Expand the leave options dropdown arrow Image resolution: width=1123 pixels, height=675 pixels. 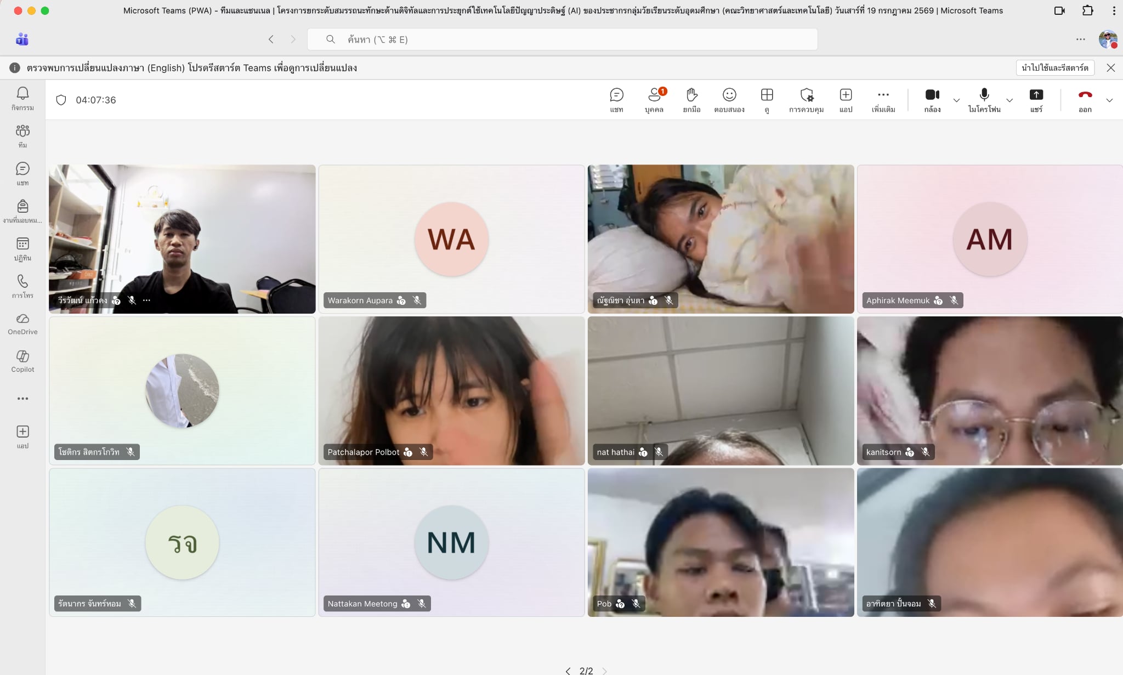1109,100
